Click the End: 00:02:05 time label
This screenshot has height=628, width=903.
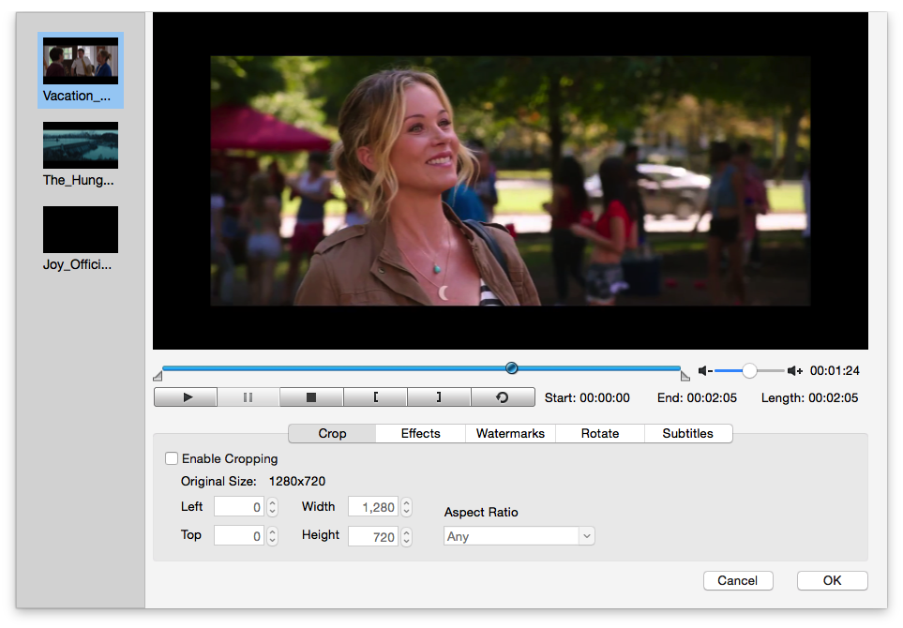[x=697, y=397]
